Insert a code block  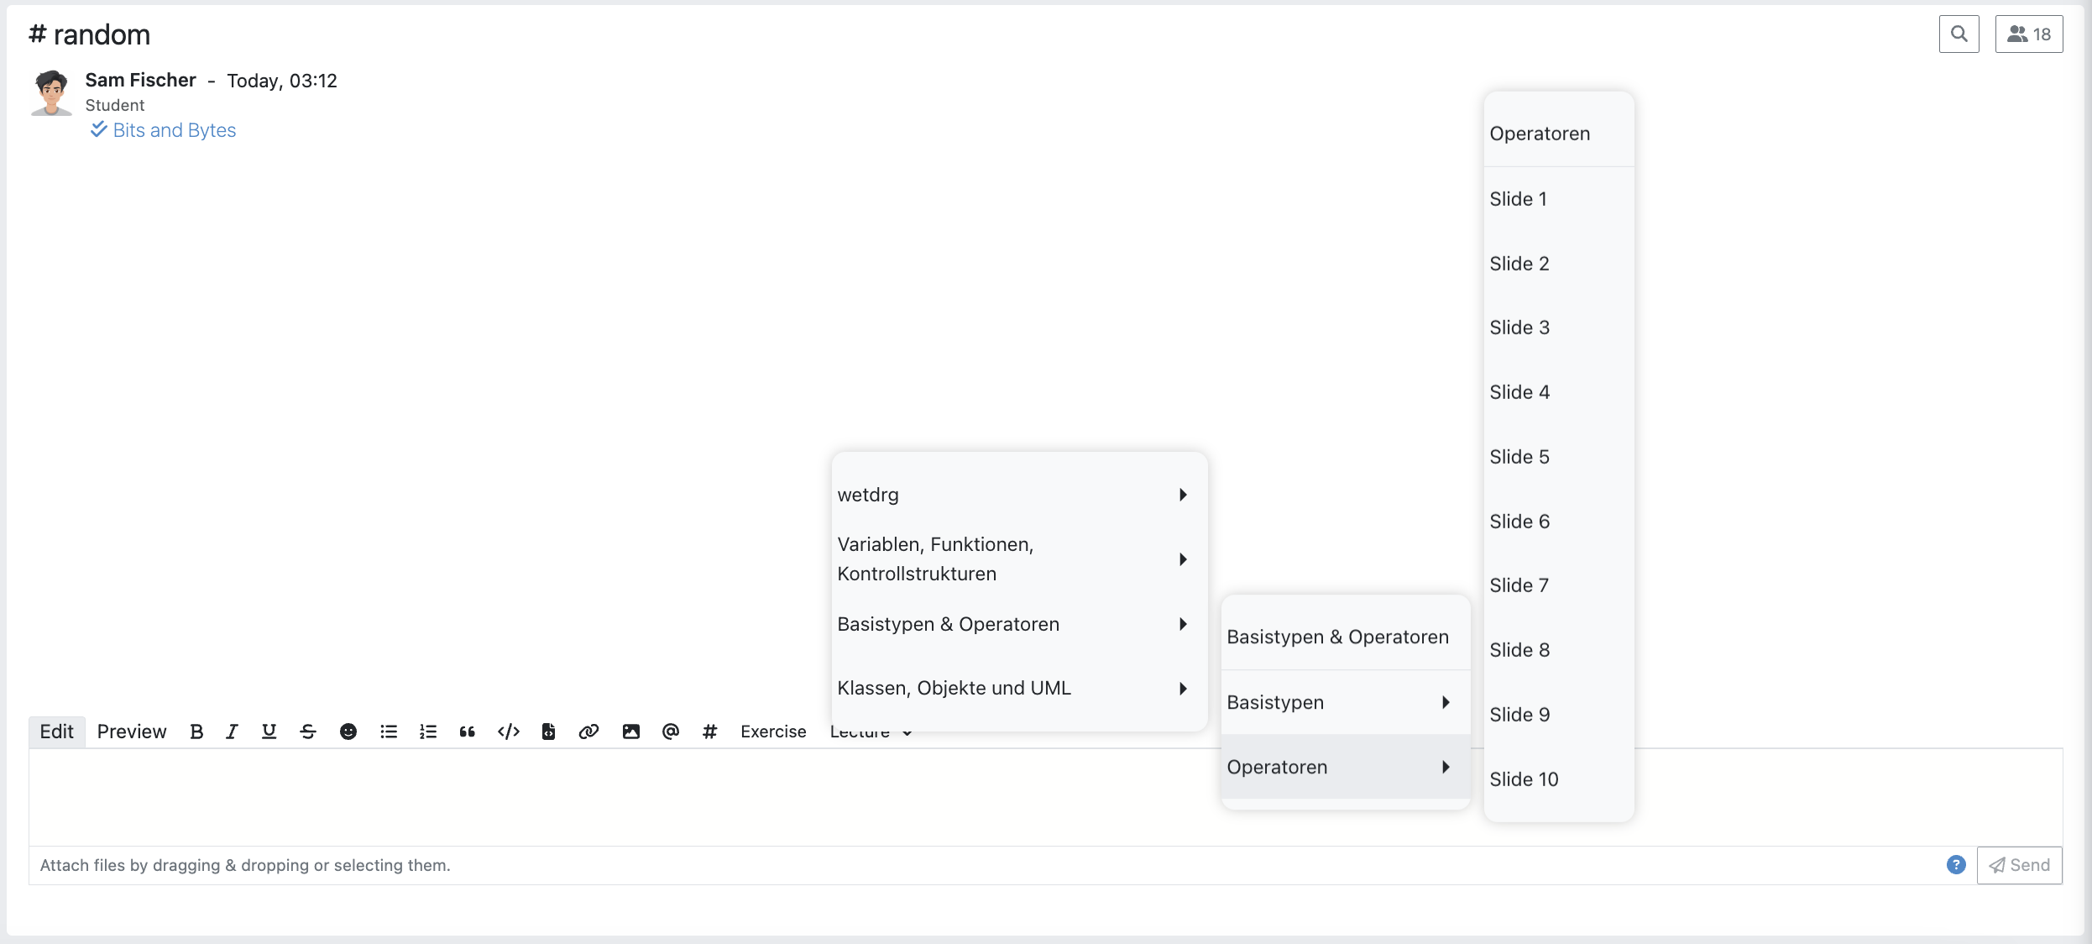pyautogui.click(x=548, y=732)
